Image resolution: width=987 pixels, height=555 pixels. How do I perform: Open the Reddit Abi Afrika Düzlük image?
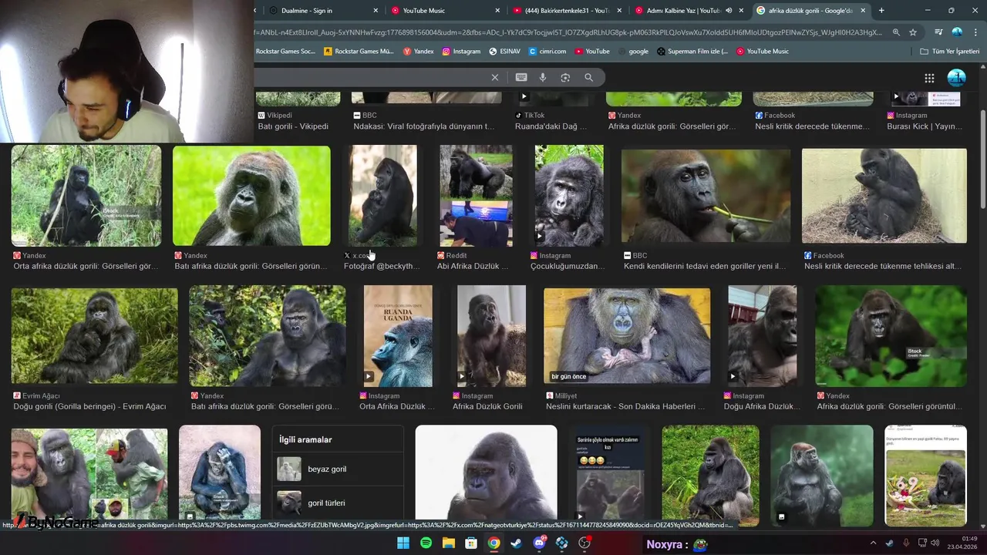[476, 196]
